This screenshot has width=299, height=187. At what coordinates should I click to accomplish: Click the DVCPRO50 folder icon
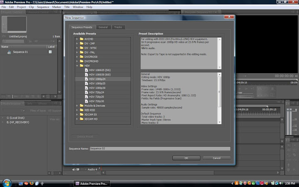point(82,57)
